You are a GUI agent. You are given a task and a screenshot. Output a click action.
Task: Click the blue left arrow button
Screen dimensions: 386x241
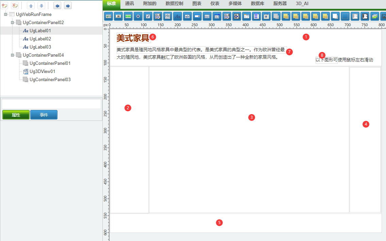tap(57, 5)
